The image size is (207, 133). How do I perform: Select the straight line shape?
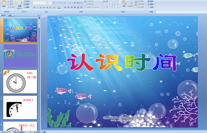coord(109,1)
